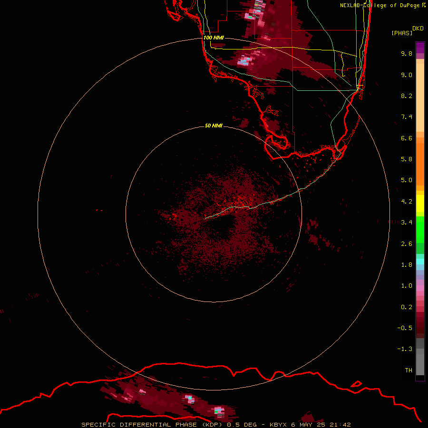Select the 0.2 scale value
Image resolution: width=428 pixels, height=428 pixels.
click(407, 307)
